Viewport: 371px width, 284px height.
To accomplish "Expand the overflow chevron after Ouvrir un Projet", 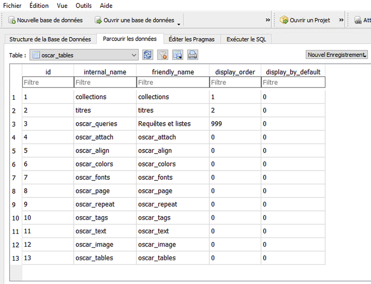I will pyautogui.click(x=342, y=20).
